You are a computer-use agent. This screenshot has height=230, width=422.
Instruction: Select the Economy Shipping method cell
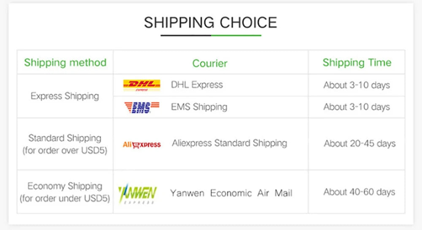(x=65, y=192)
